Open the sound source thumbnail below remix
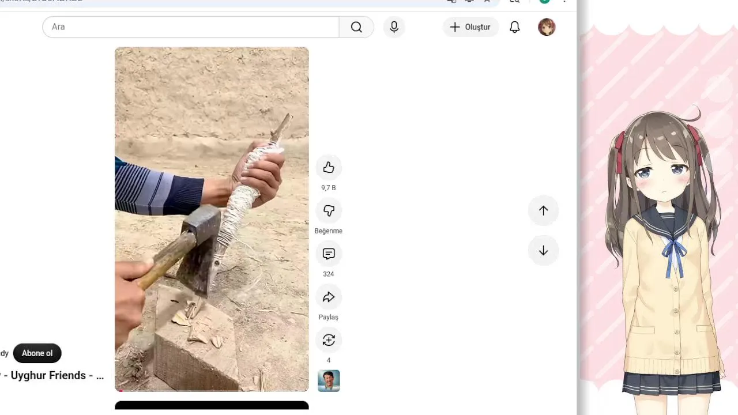The image size is (738, 415). [x=329, y=381]
